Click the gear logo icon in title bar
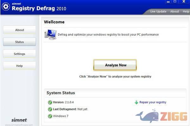190x126 pixels. click(x=6, y=6)
